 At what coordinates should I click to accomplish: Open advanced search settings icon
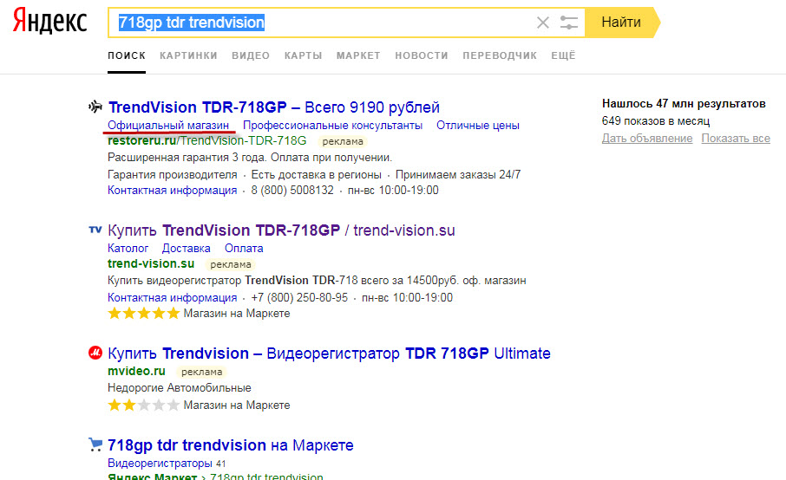click(569, 23)
